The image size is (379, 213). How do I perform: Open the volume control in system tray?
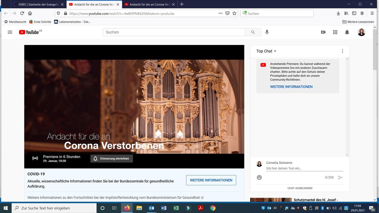point(334,208)
